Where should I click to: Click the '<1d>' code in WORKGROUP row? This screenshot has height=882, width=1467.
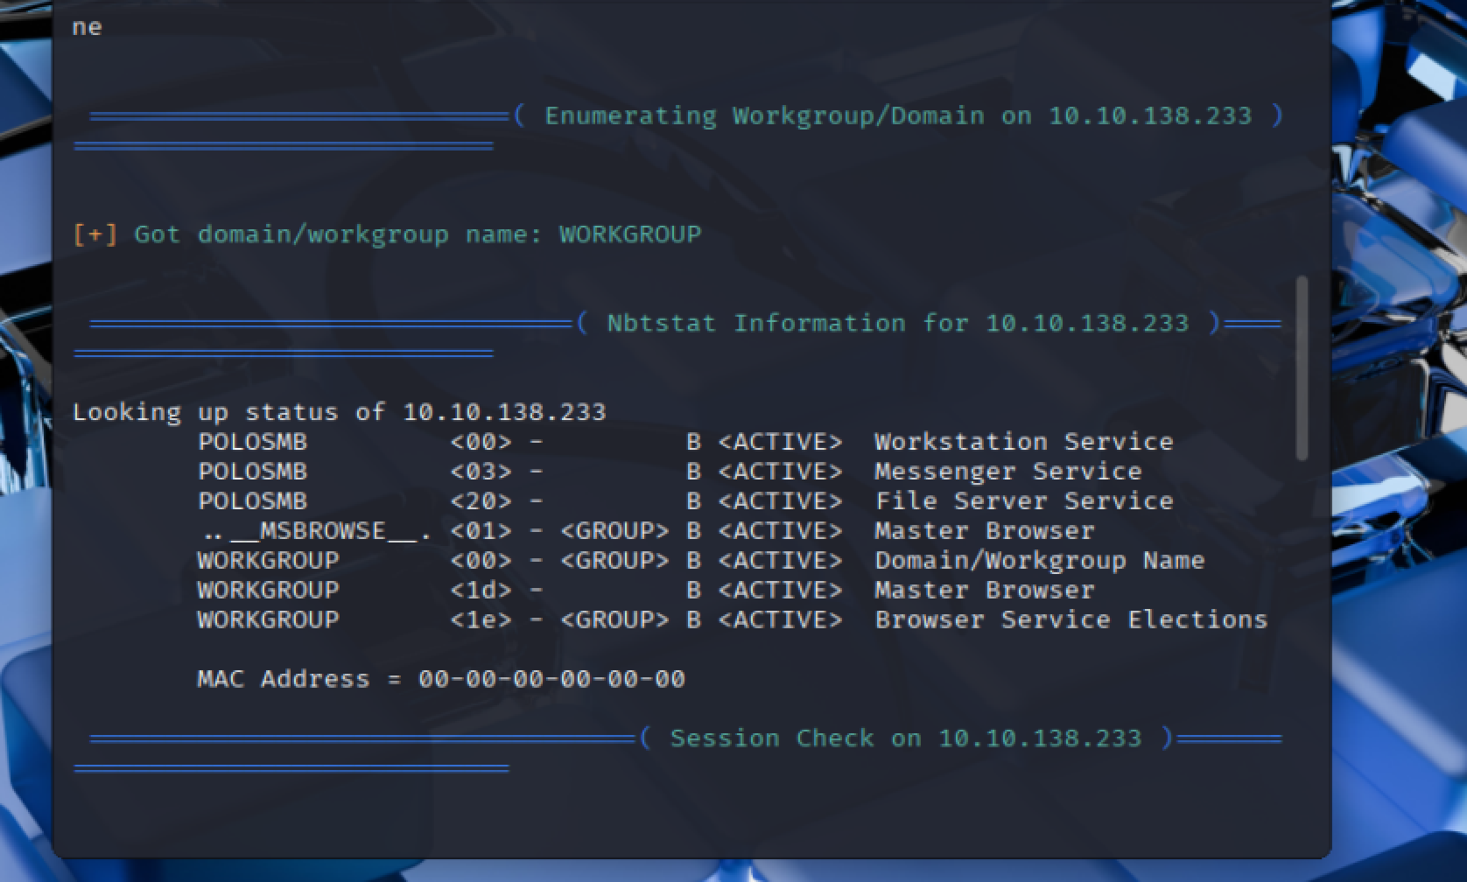point(481,591)
